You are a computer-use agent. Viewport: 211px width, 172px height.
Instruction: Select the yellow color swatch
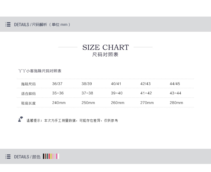(51, 156)
